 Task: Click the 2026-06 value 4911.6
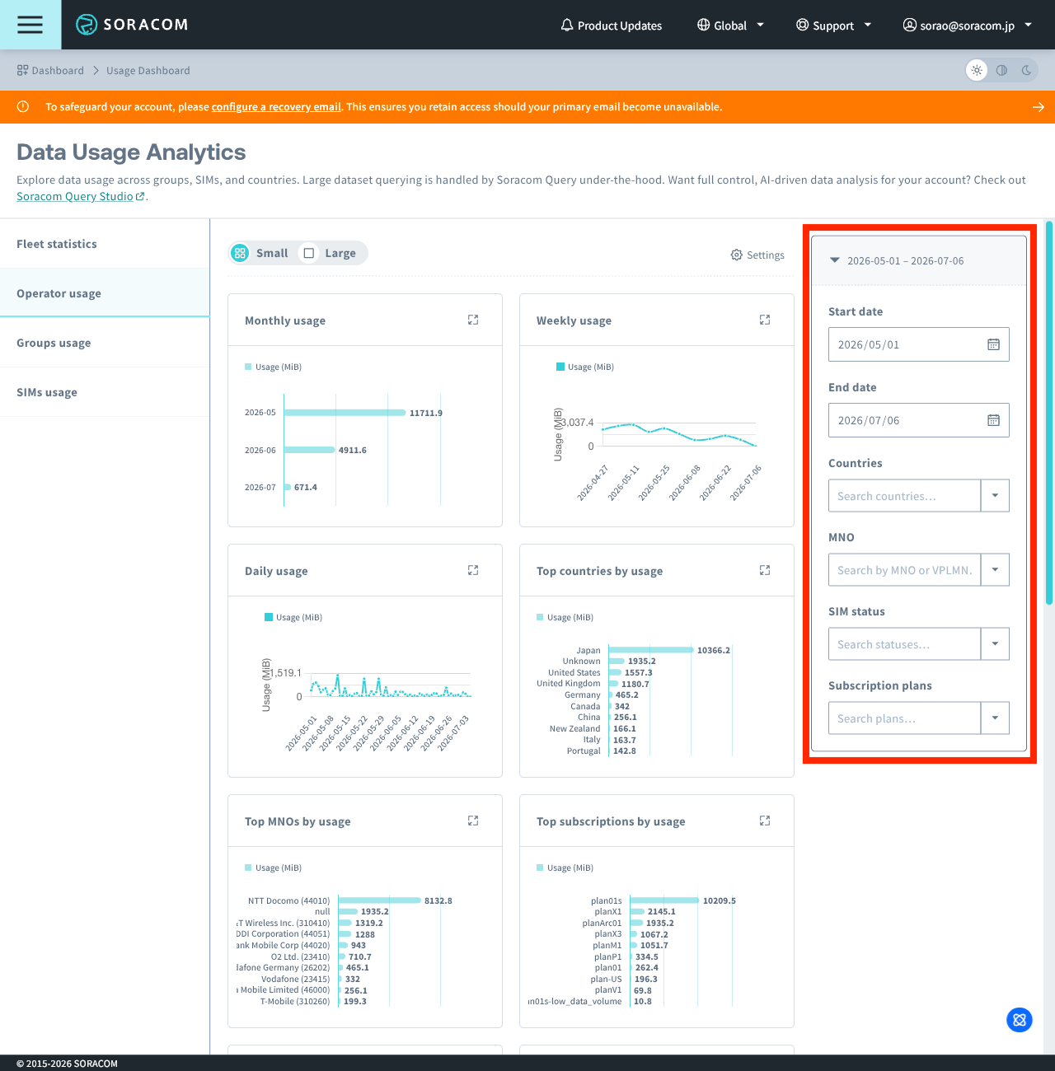353,450
